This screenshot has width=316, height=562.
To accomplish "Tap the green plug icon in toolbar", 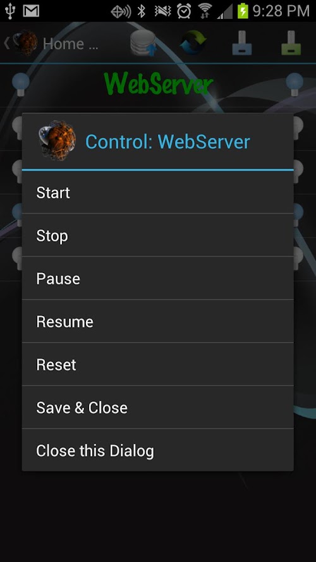I will pyautogui.click(x=291, y=43).
